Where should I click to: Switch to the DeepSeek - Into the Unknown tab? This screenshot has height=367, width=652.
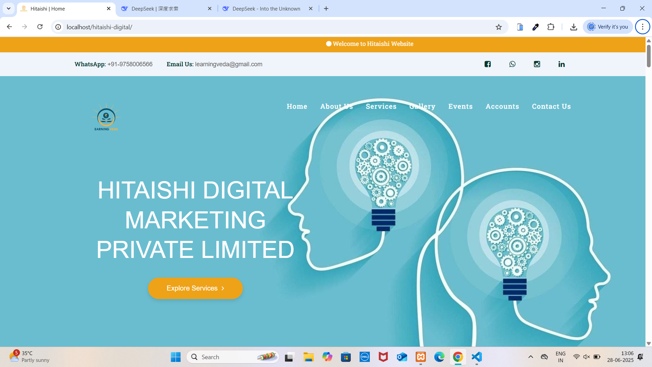tap(266, 8)
